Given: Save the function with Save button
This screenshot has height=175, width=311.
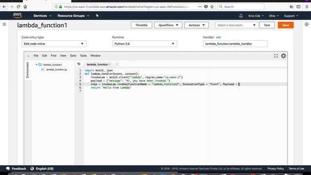Looking at the screenshot, I should click(286, 25).
